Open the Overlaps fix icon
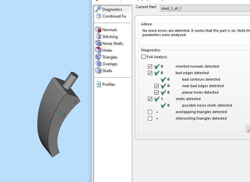Viewport: 250px width, 182px height. [98, 64]
